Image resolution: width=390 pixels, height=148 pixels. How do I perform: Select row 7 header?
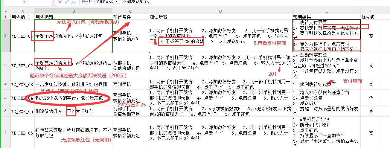coord(5,132)
